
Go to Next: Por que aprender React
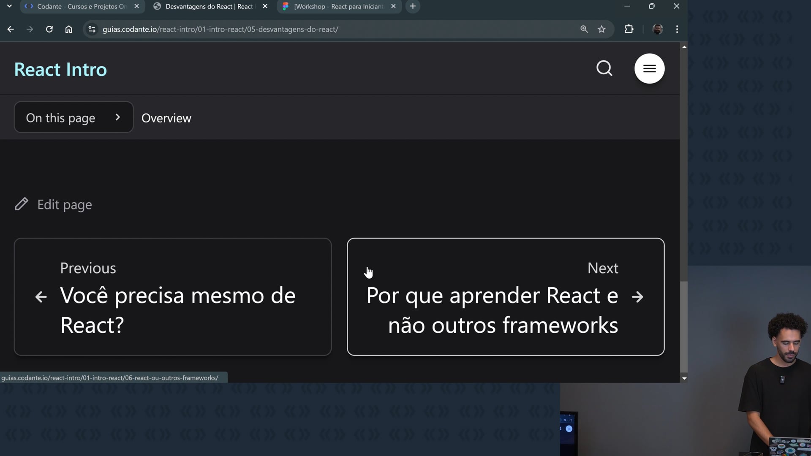pos(505,297)
